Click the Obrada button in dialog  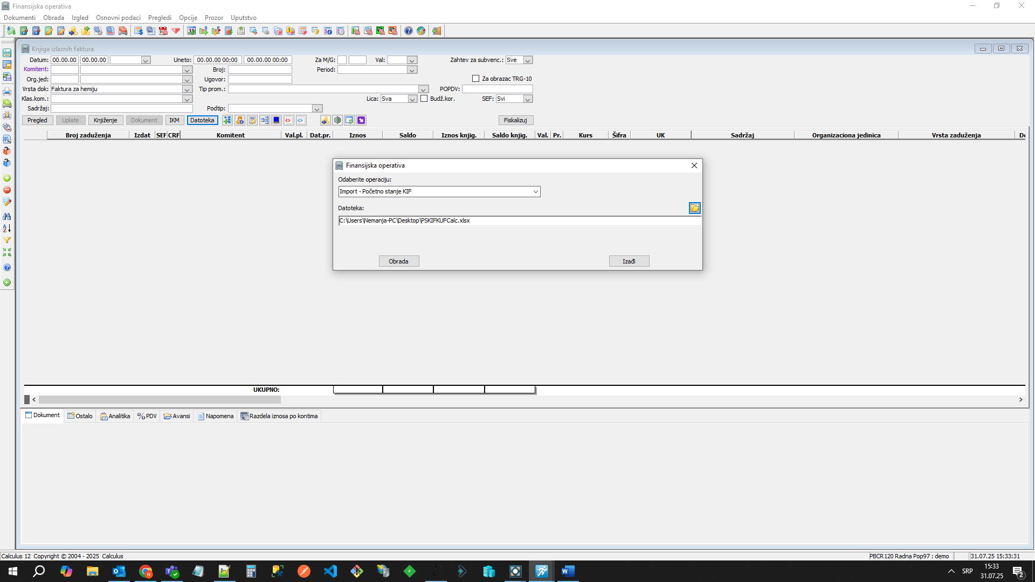tap(398, 261)
